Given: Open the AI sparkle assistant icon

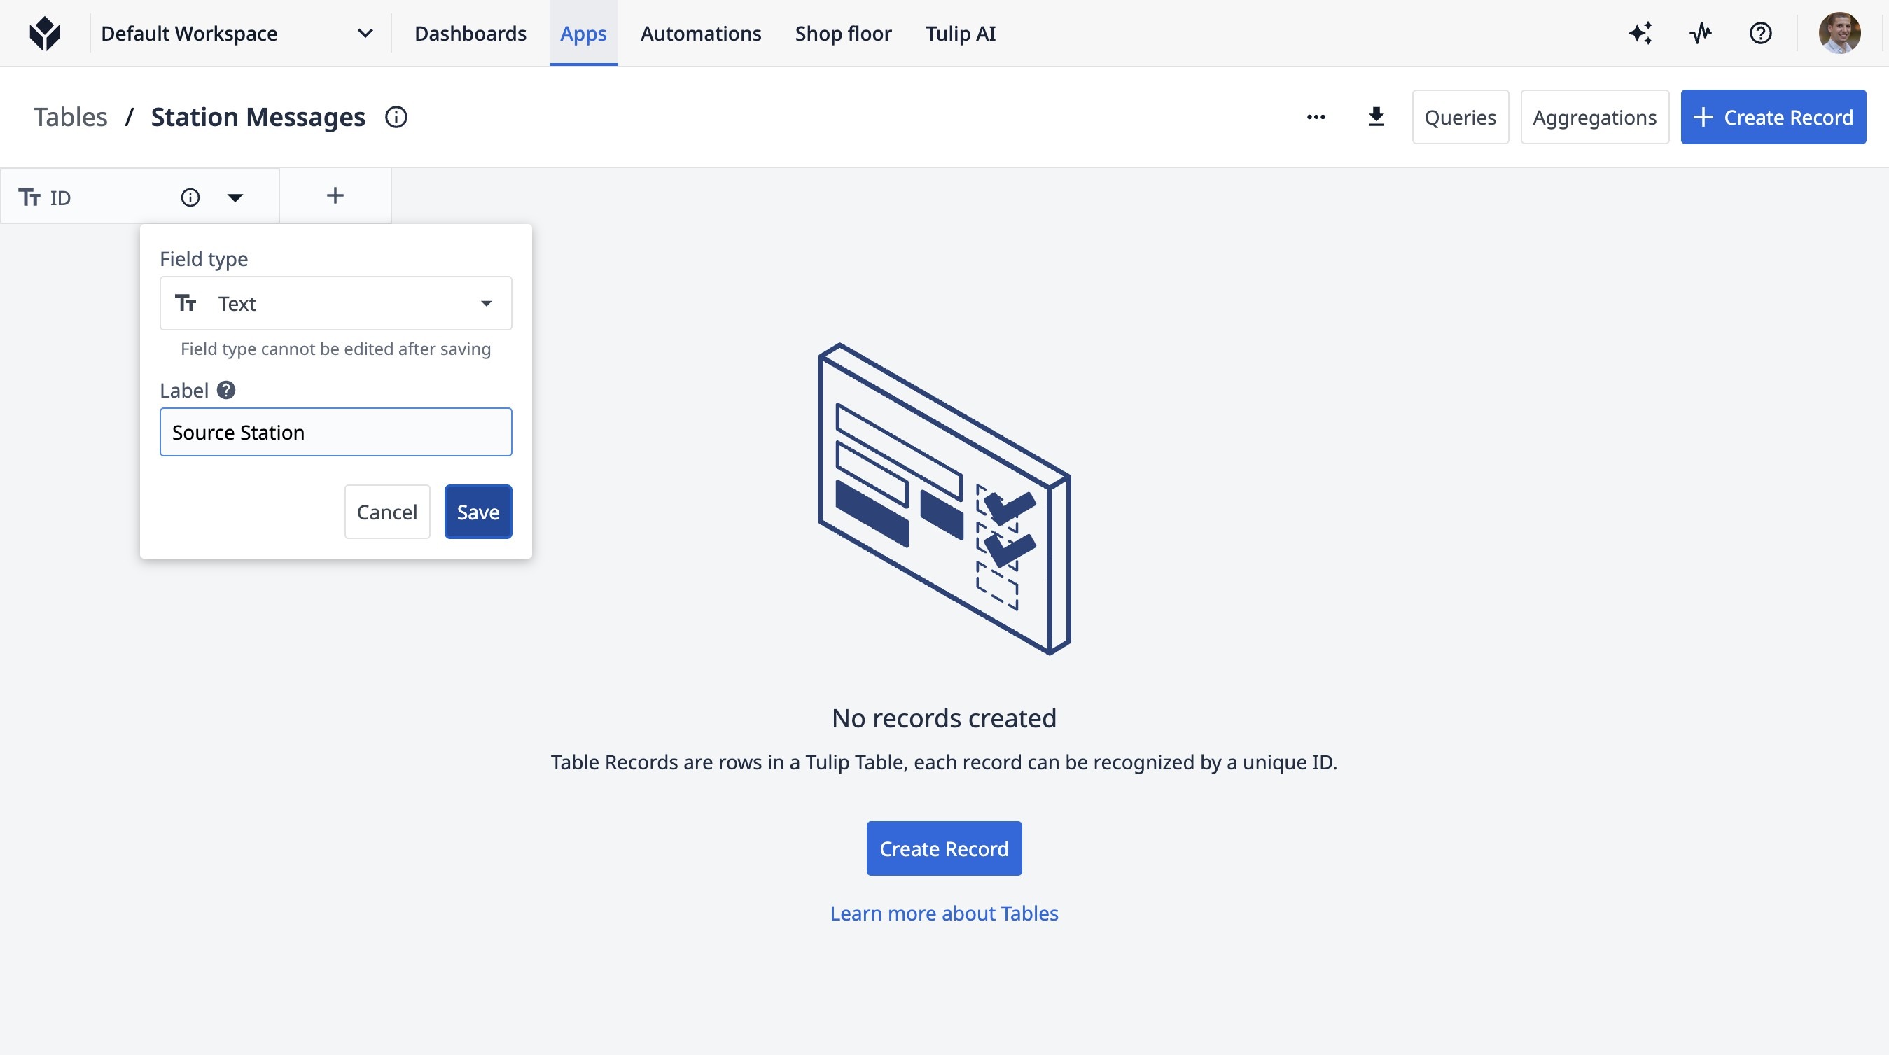Looking at the screenshot, I should tap(1640, 33).
